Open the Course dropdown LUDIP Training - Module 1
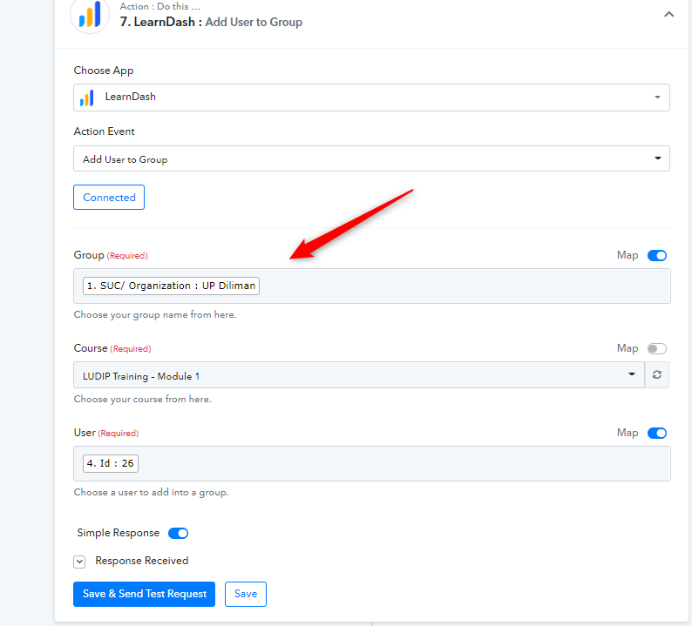The height and width of the screenshot is (626, 692). (359, 375)
